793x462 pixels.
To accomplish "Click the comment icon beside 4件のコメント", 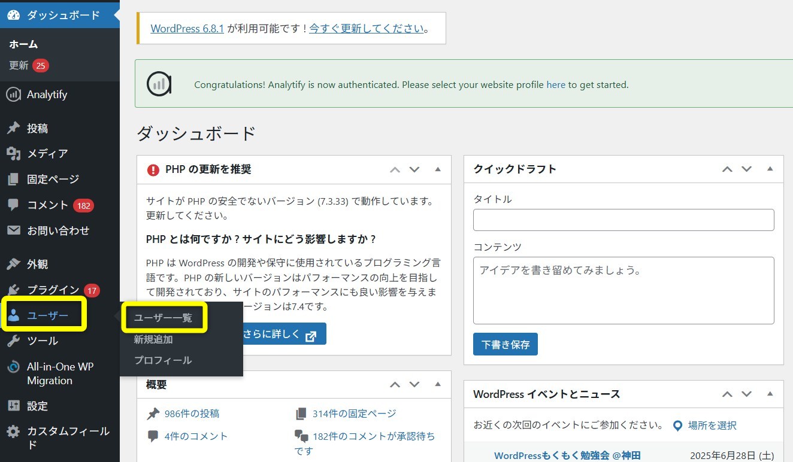I will pyautogui.click(x=153, y=436).
